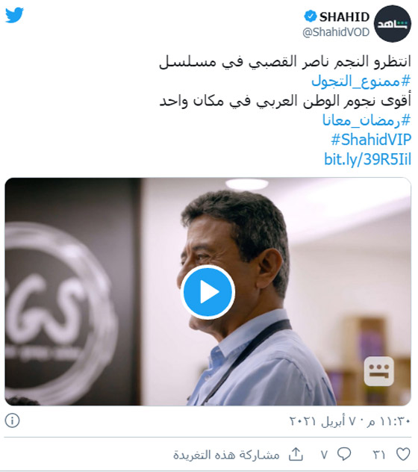This screenshot has width=418, height=472.
Task: Follow the bit.ly/39R5Iil link
Action: tap(367, 159)
